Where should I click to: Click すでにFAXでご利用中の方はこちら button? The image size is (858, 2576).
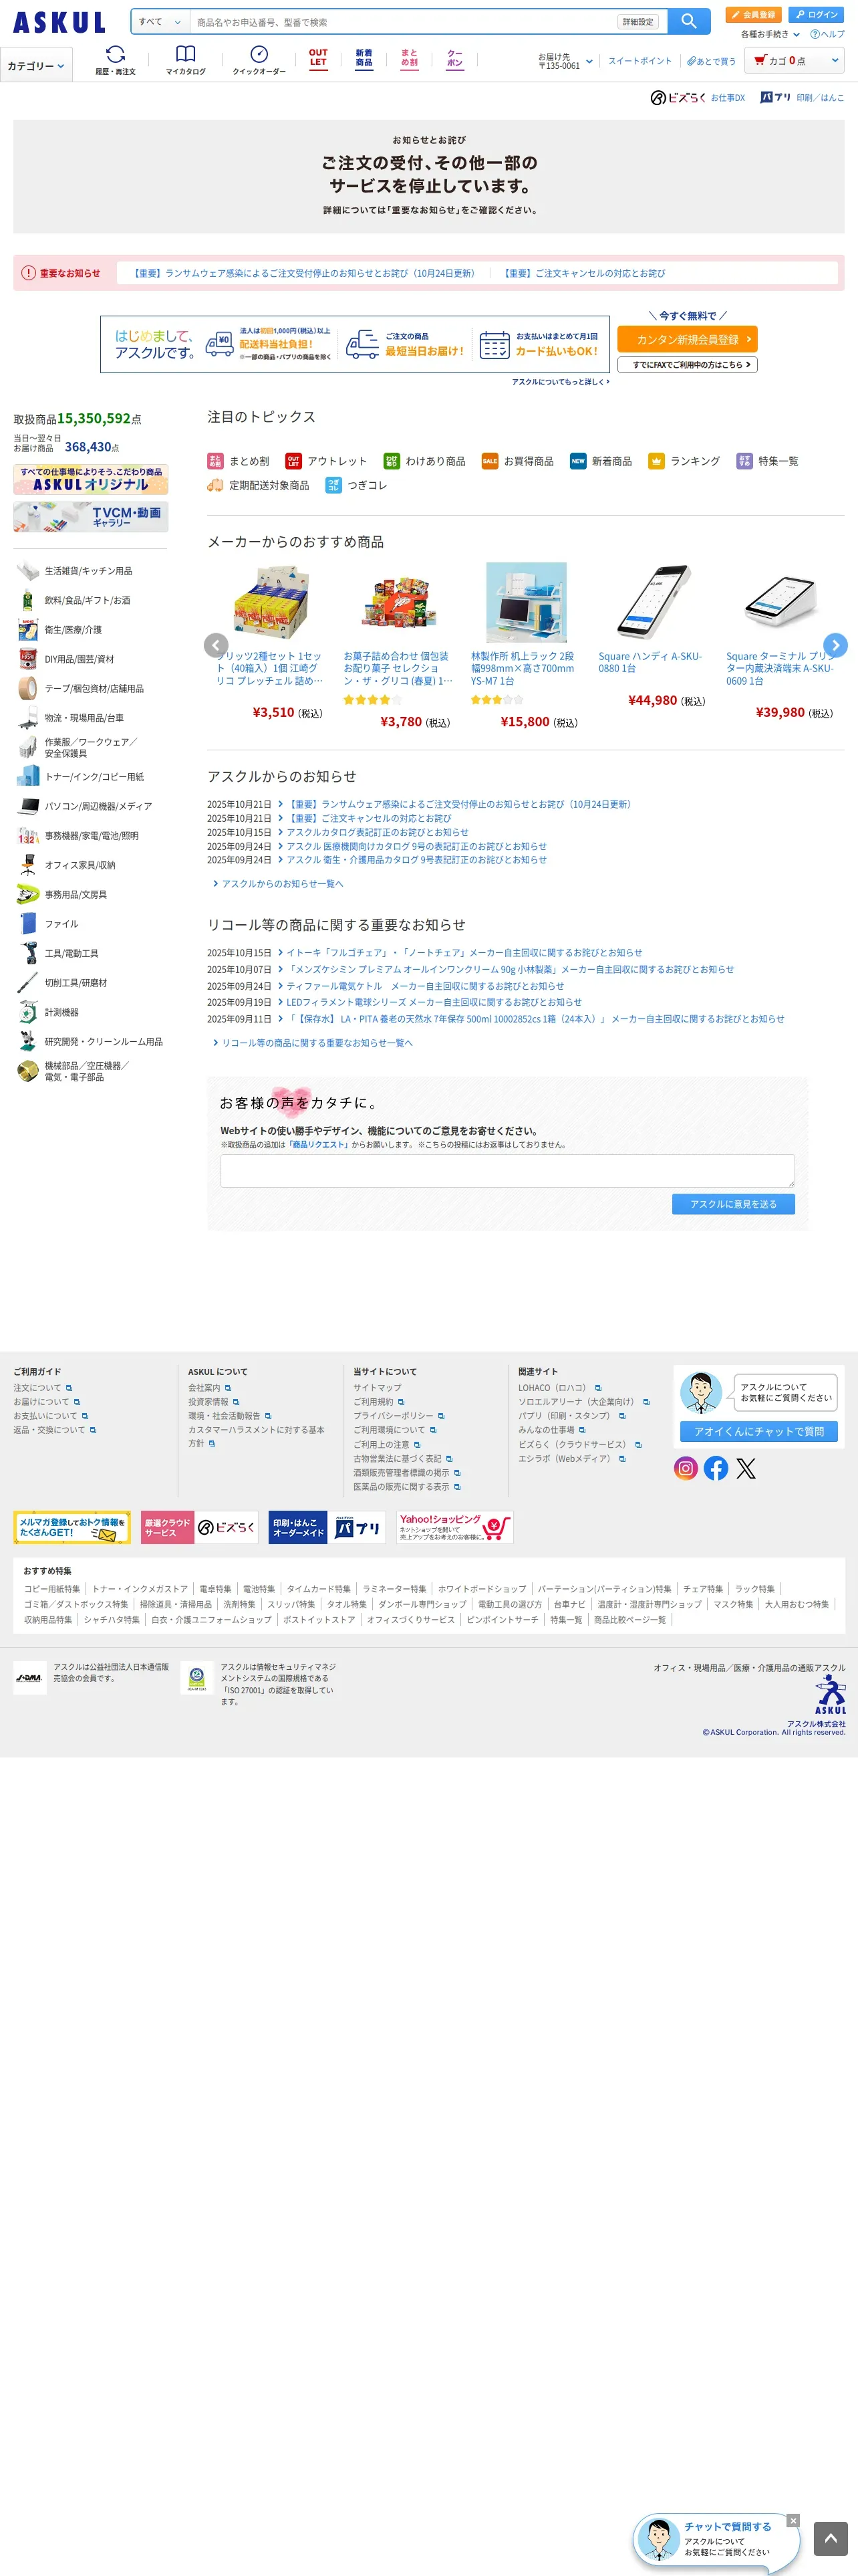[687, 365]
